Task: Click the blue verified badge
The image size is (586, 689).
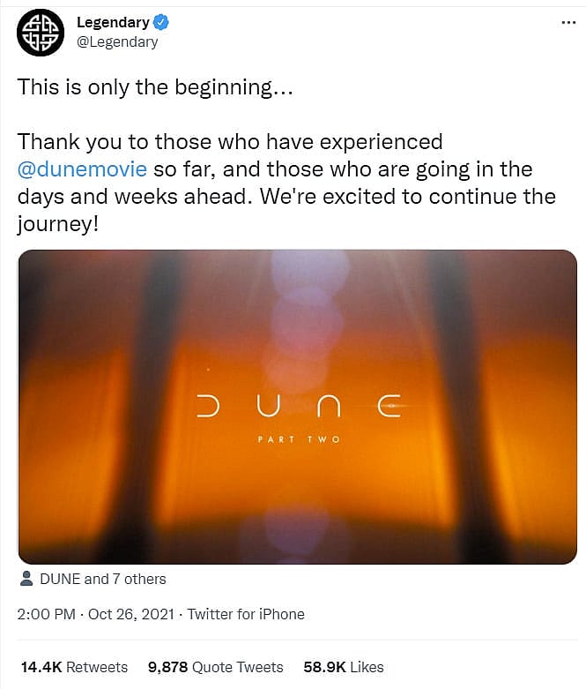Action: point(163,22)
